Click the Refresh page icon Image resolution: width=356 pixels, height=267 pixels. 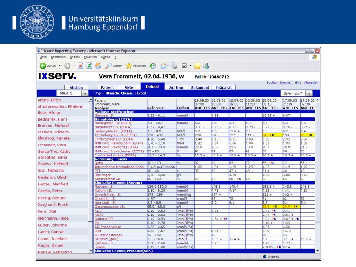89,66
